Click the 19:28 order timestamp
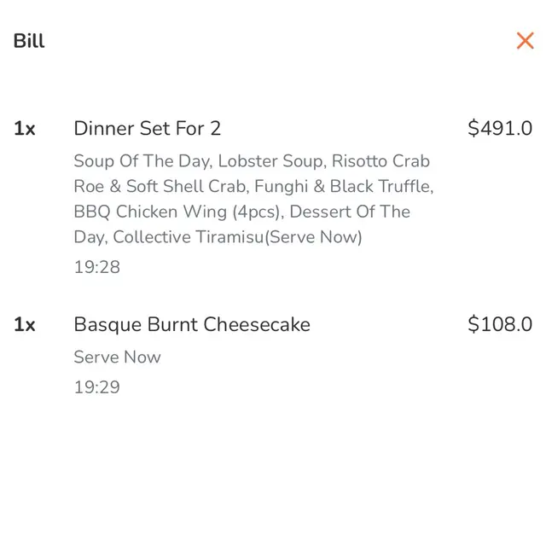Image resolution: width=546 pixels, height=546 pixels. [96, 267]
